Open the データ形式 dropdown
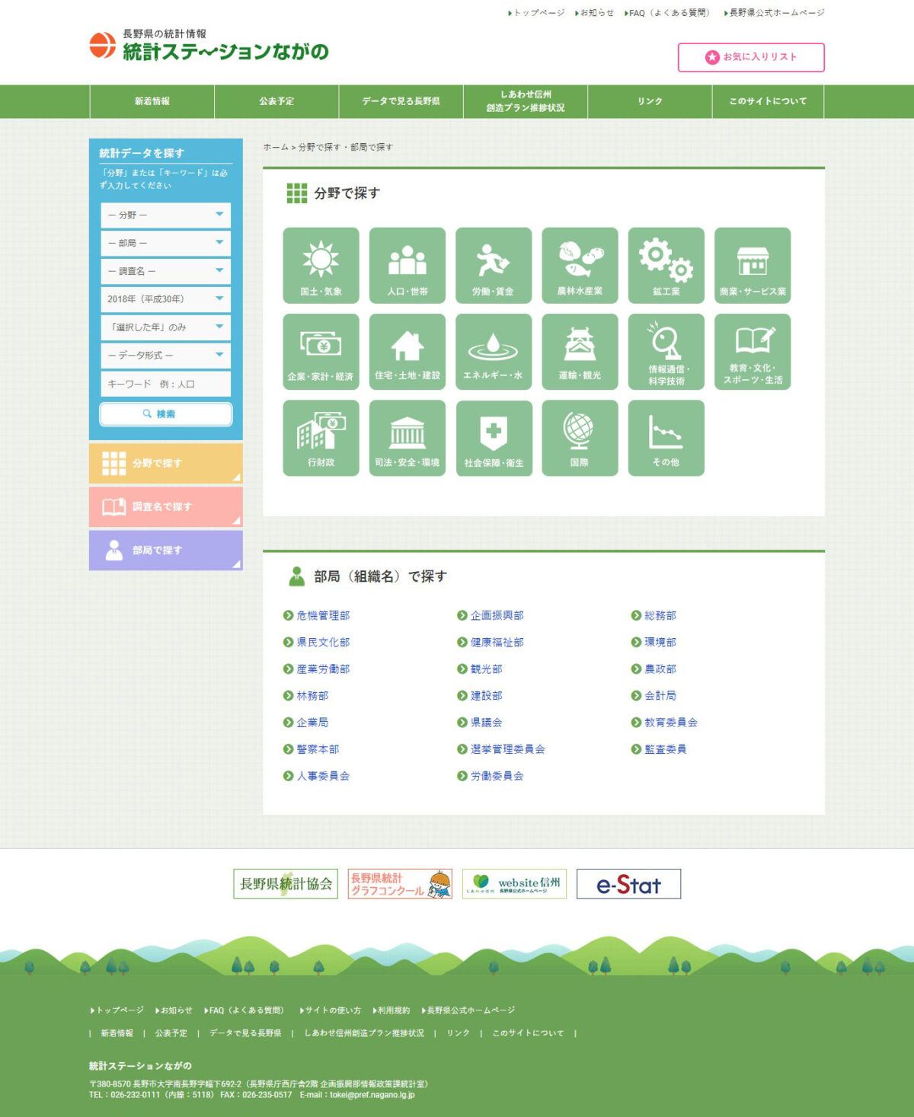Screen dimensions: 914x1117 [165, 356]
